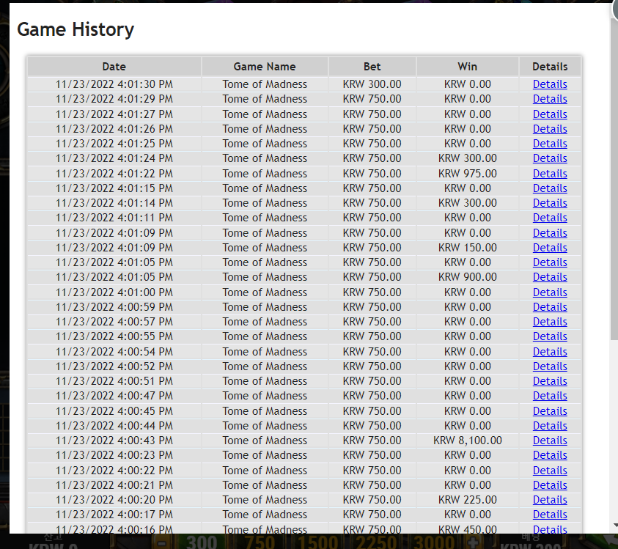Image resolution: width=618 pixels, height=549 pixels.
Task: View Details of the 4:00:45 PM round
Action: (x=549, y=411)
